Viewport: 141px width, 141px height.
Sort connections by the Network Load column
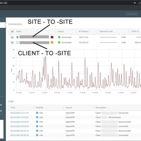coord(106,31)
